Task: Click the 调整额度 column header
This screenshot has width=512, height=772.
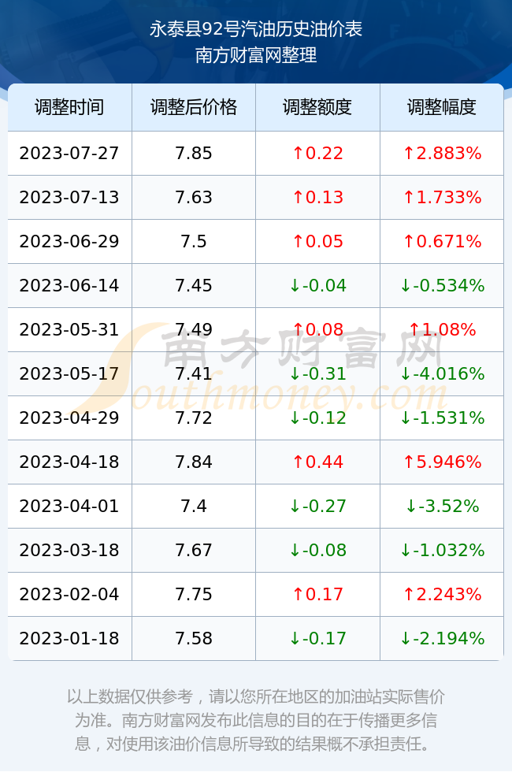Action: (x=317, y=107)
